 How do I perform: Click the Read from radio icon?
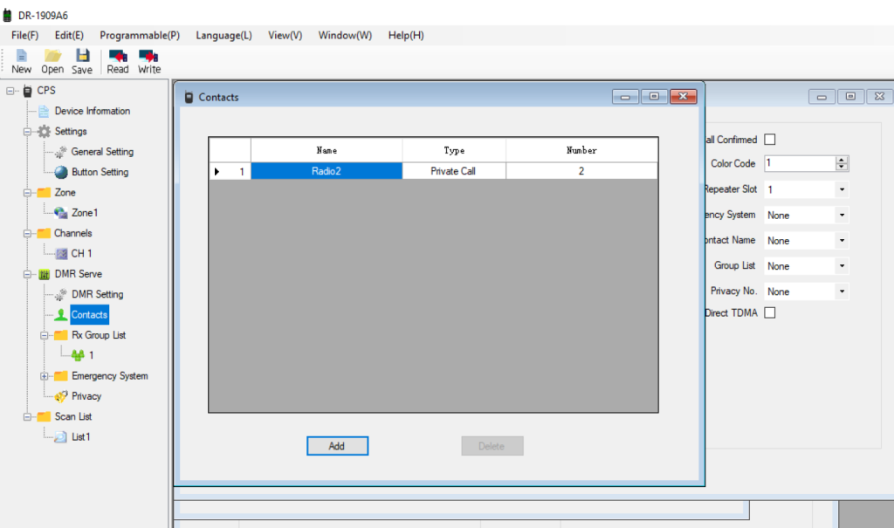coord(118,56)
